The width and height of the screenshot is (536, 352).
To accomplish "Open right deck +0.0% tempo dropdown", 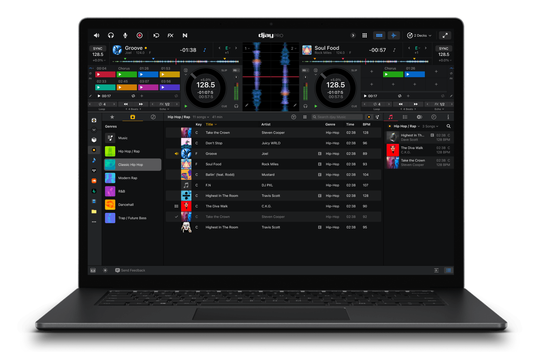I will click(x=445, y=61).
